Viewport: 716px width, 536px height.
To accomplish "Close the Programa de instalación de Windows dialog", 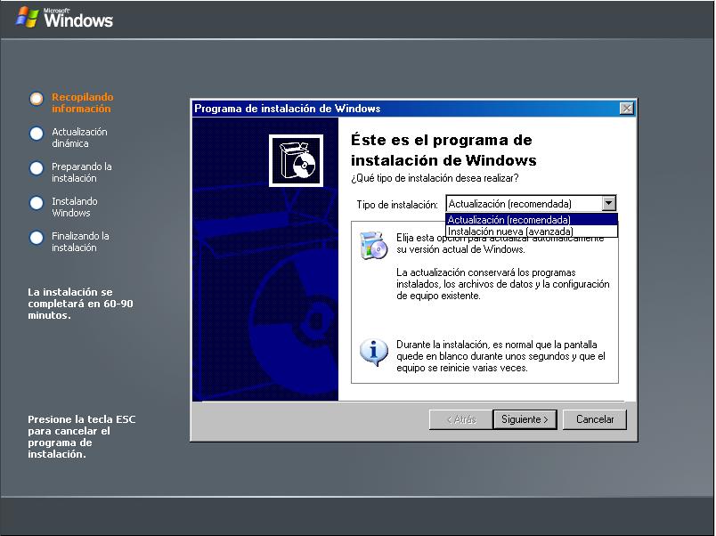I will tap(627, 109).
